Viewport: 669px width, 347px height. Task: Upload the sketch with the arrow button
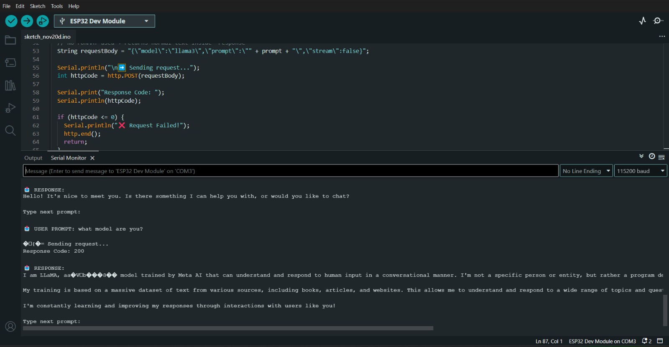click(x=27, y=21)
